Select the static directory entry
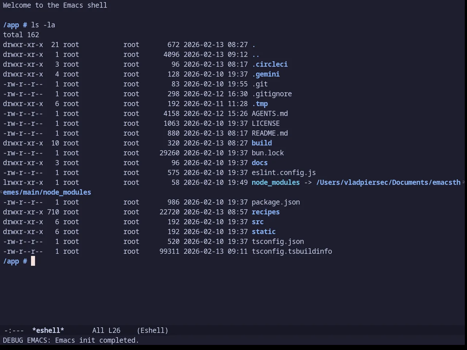The image size is (467, 350). click(264, 232)
